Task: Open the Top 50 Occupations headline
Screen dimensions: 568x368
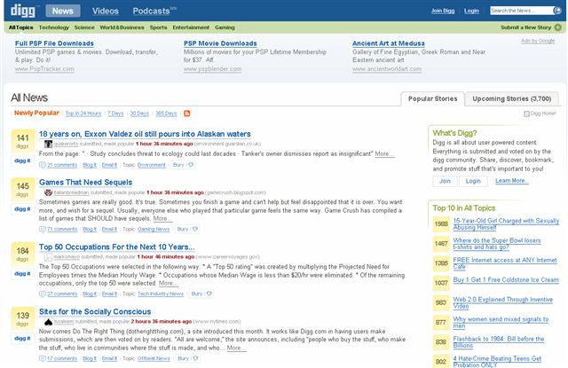Action: 116,247
